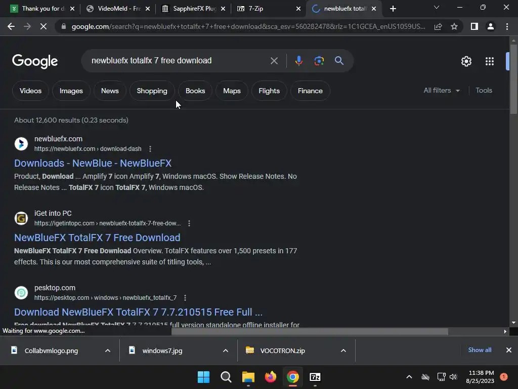Open the clock and date panel
The width and height of the screenshot is (518, 389).
pos(480,377)
